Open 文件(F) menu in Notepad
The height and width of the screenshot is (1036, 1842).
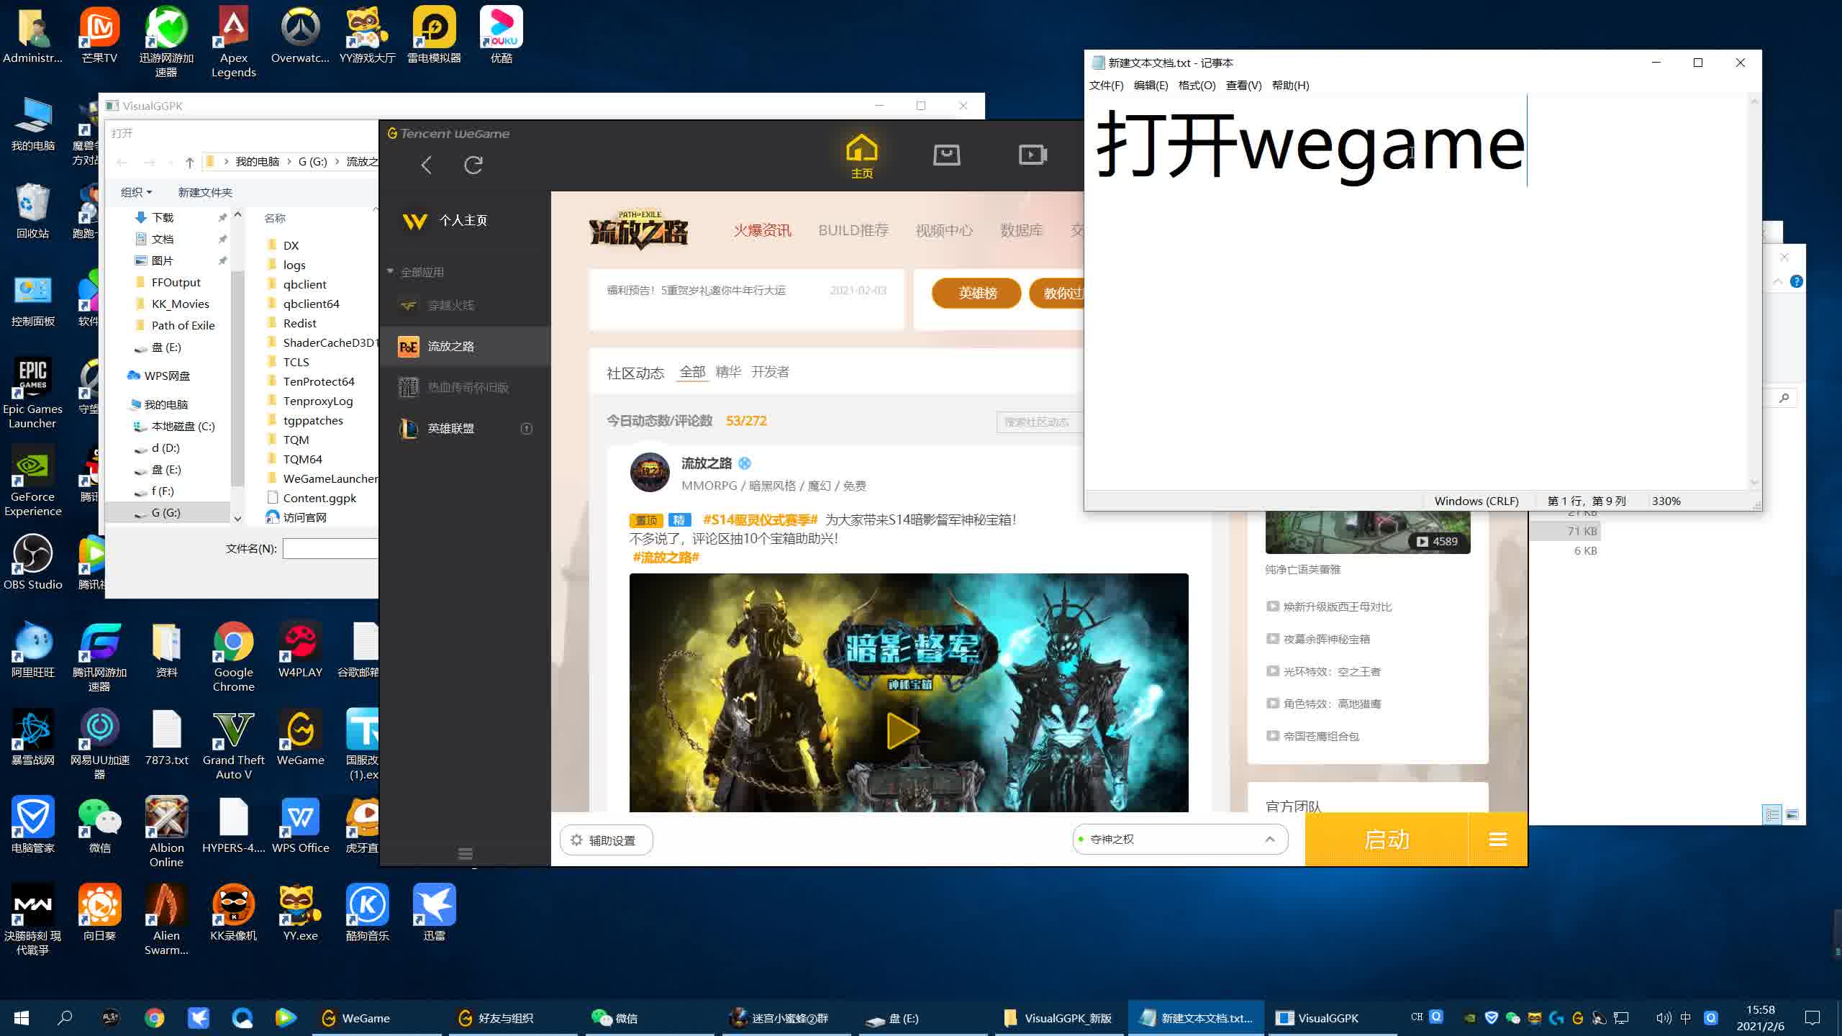coord(1106,86)
